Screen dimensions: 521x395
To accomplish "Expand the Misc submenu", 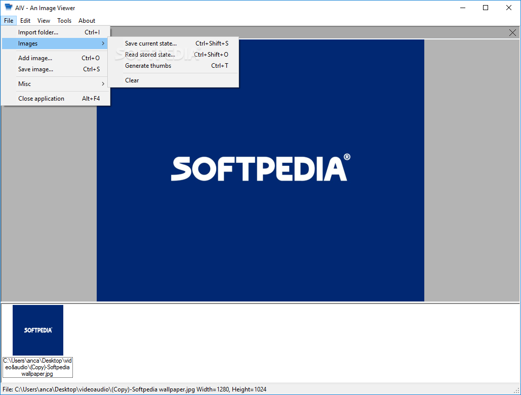I will pos(55,84).
